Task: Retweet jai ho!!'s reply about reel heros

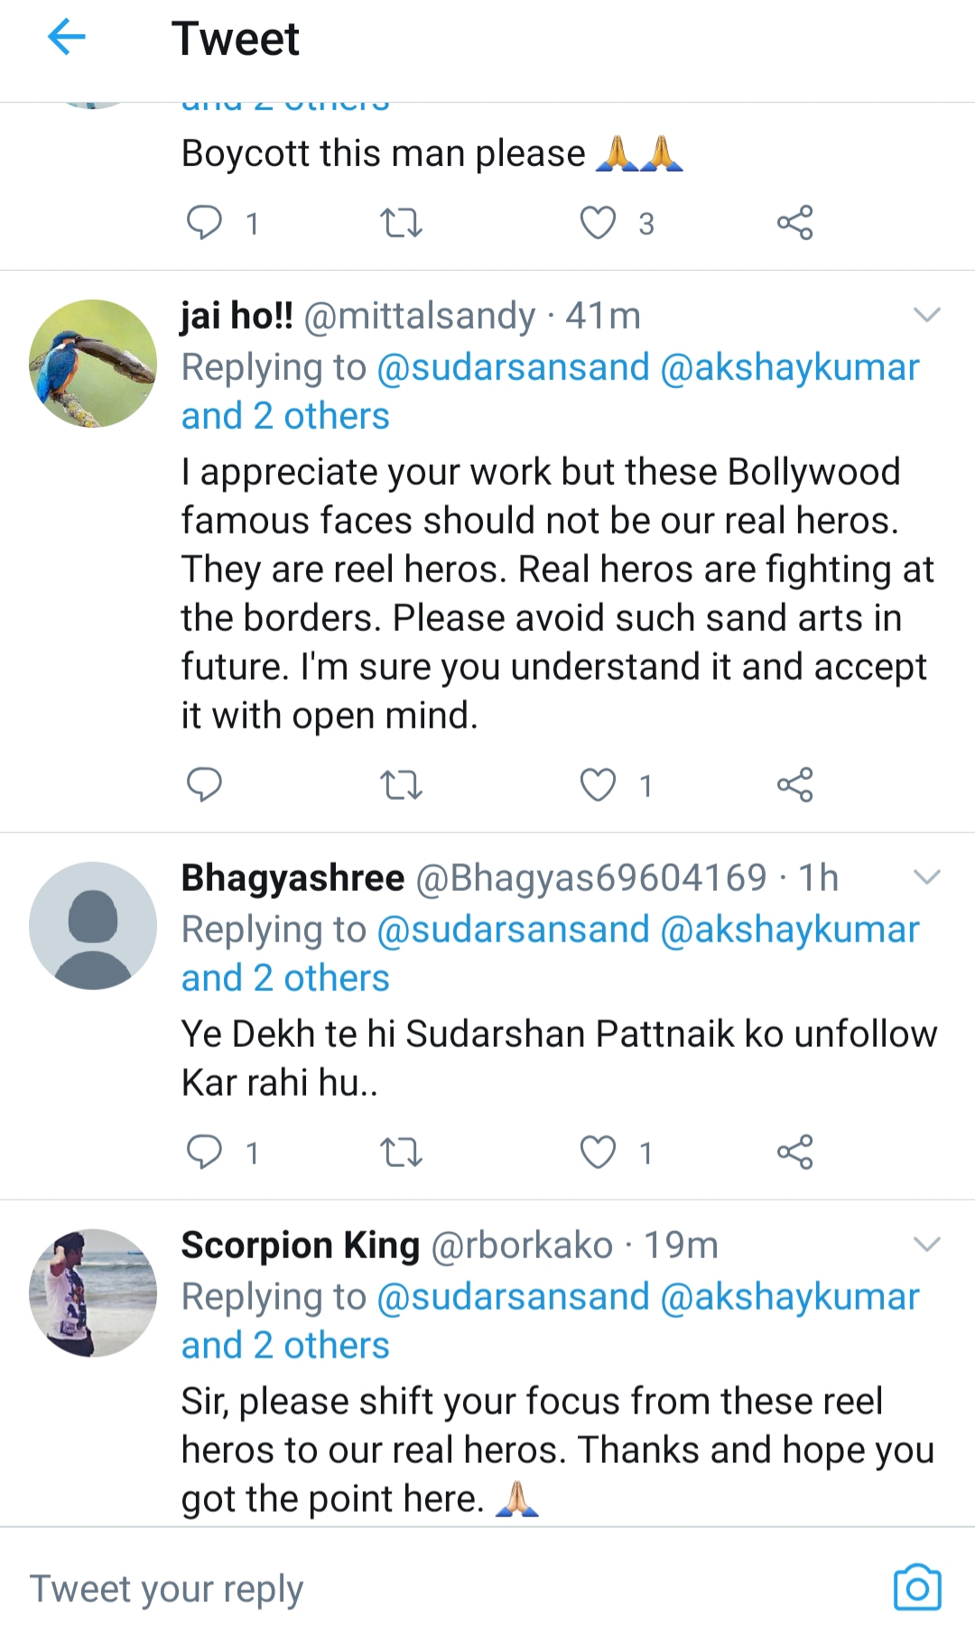Action: pos(401,785)
